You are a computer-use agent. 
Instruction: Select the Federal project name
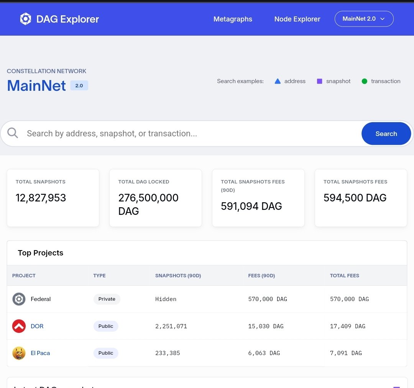41,299
